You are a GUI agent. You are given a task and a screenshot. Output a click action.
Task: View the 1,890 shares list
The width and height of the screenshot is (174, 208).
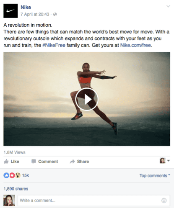(x=16, y=189)
